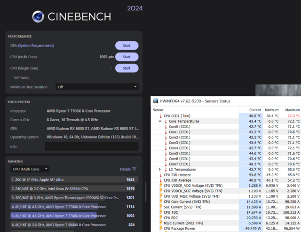Viewport: 301px width, 232px height.
Task: Click the thermometer icon next to Core0 (CCD1)
Action: click(x=165, y=126)
